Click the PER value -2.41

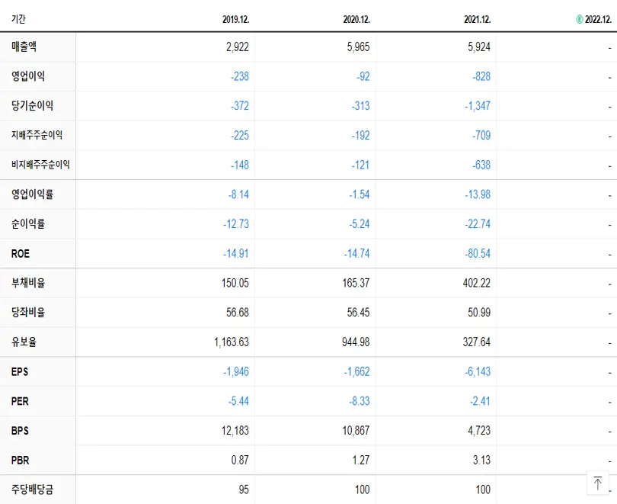[480, 401]
